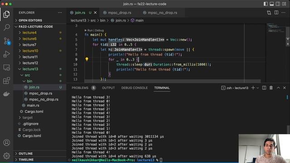Click the lightbulb code action icon
The height and width of the screenshot is (163, 290).
point(87,59)
